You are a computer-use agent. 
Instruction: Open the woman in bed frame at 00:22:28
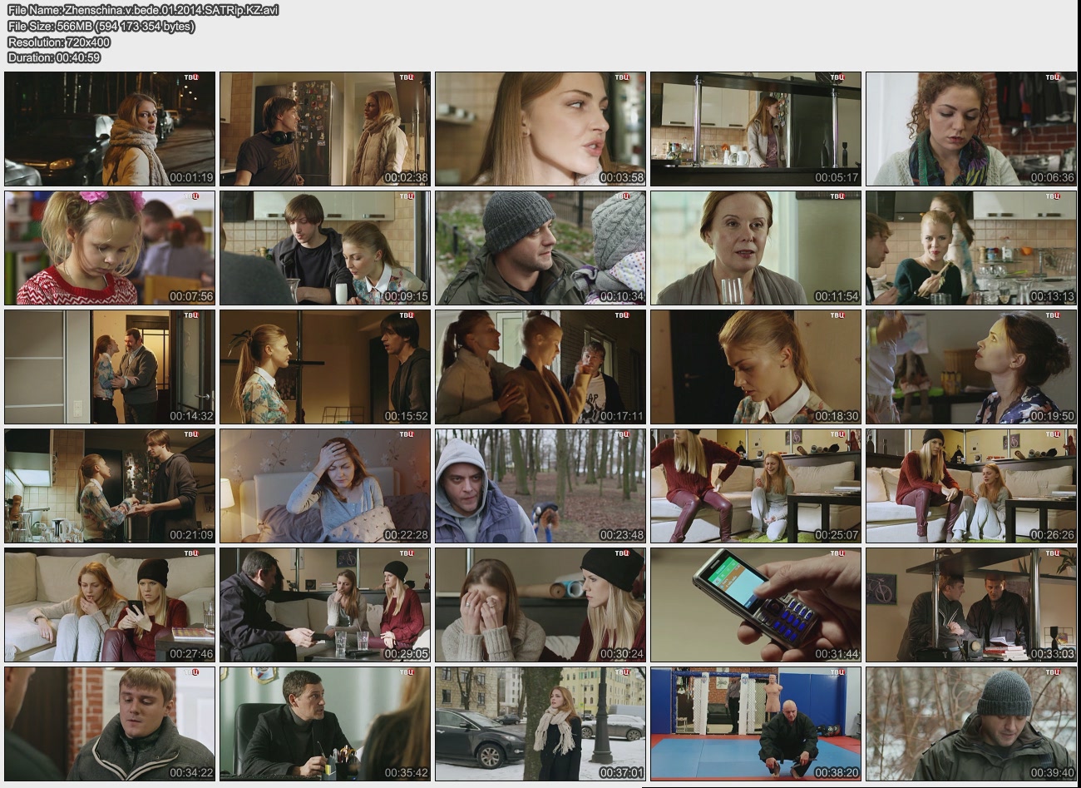point(325,486)
